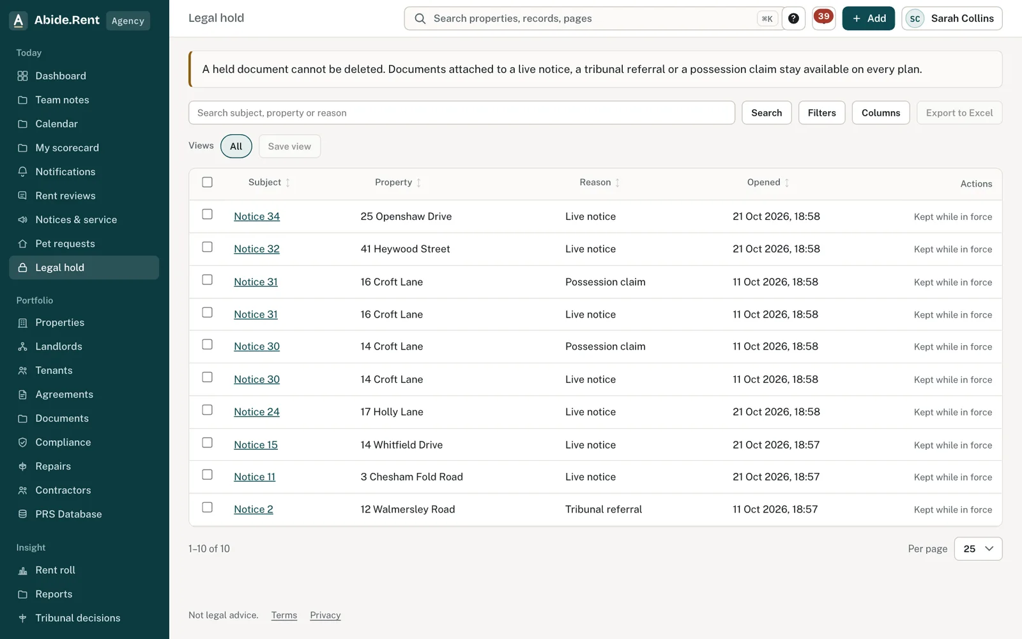Sort table by Property column
1022x639 pixels.
point(398,183)
